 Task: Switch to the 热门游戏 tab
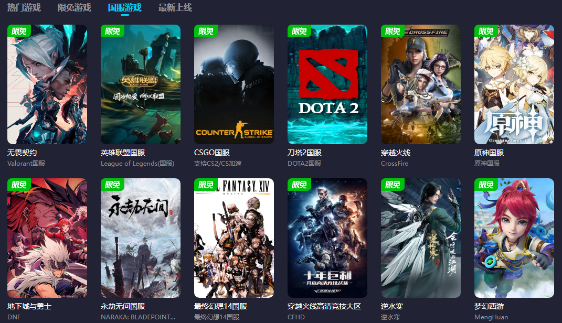[24, 7]
